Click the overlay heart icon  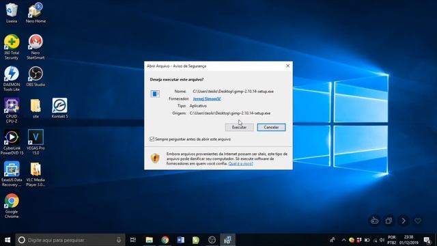[417, 221]
